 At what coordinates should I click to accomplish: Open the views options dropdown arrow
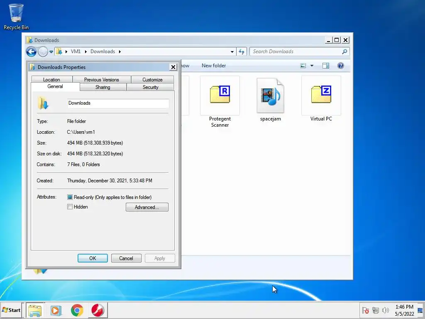click(312, 66)
